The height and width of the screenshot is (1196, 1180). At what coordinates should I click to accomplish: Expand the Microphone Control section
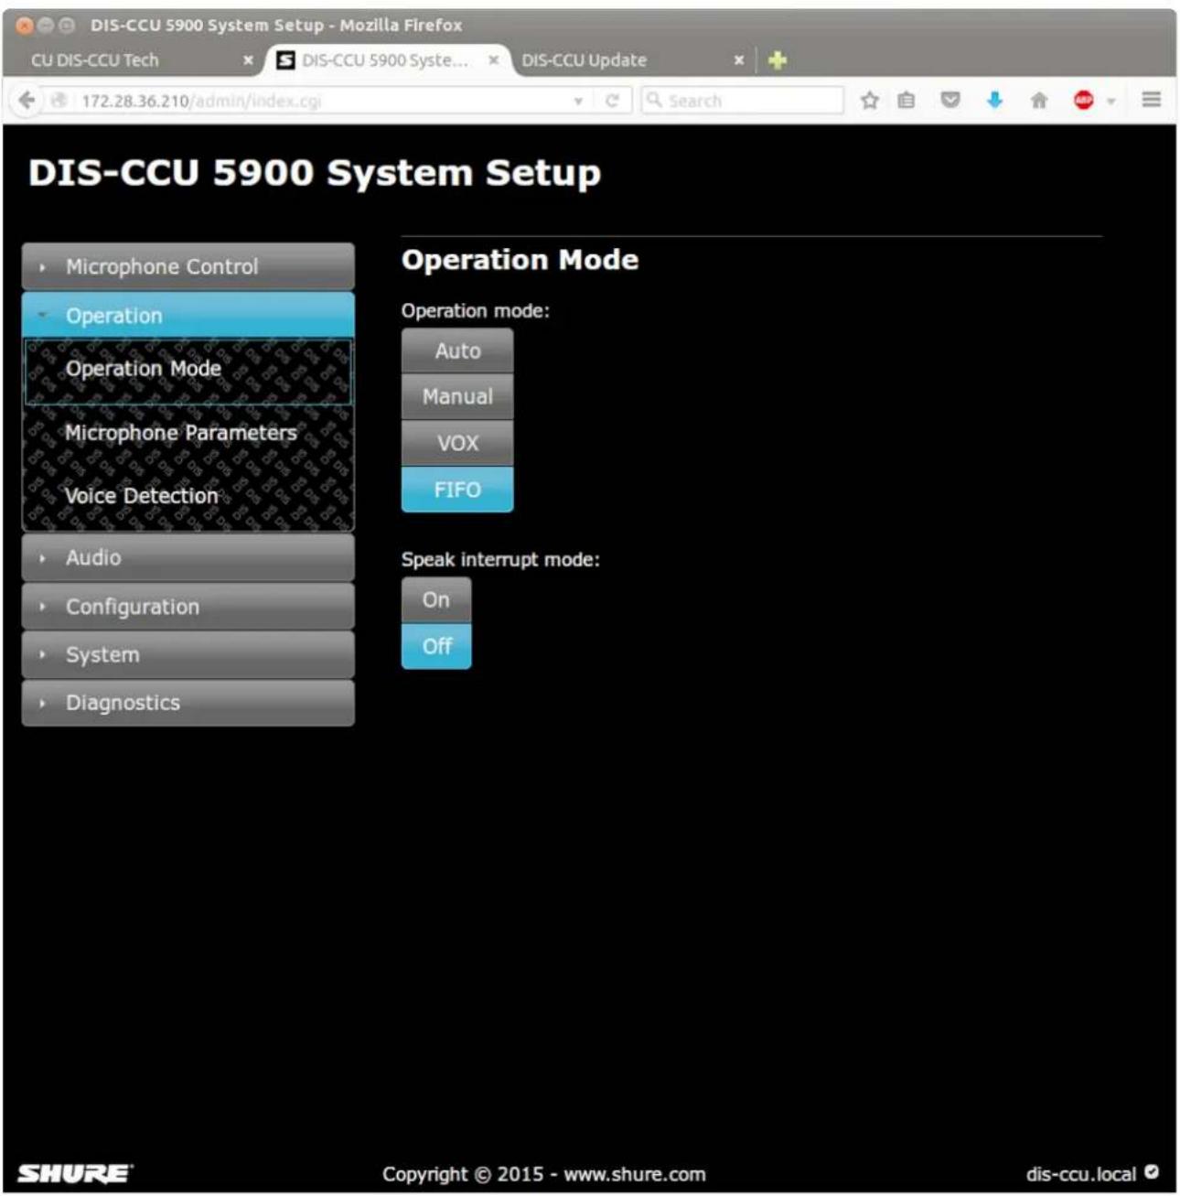pos(188,266)
